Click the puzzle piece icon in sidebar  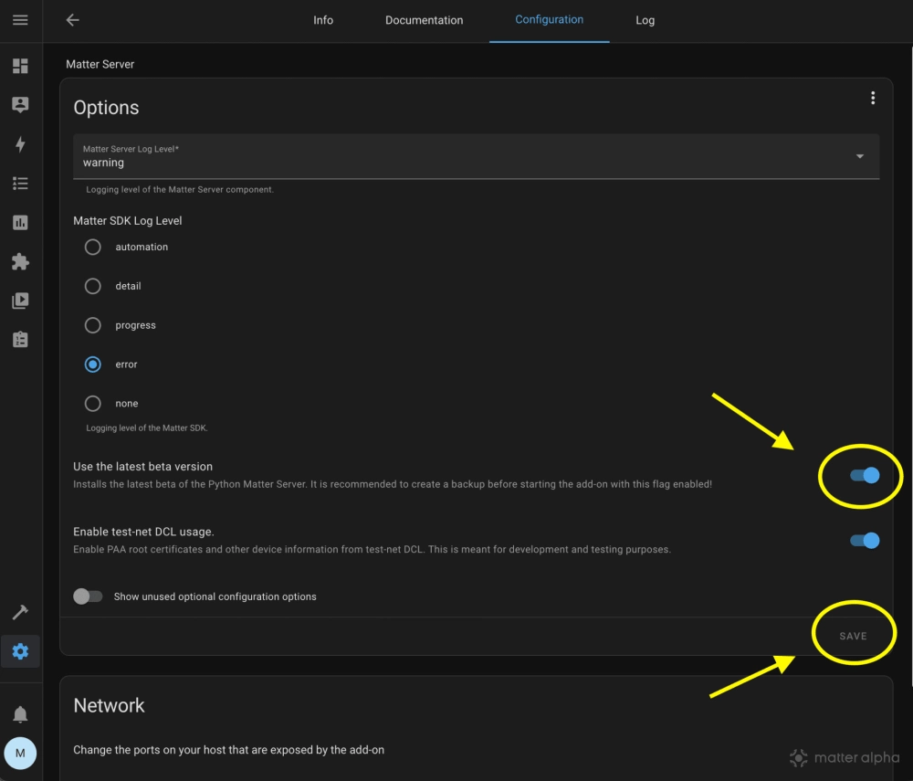pos(20,262)
